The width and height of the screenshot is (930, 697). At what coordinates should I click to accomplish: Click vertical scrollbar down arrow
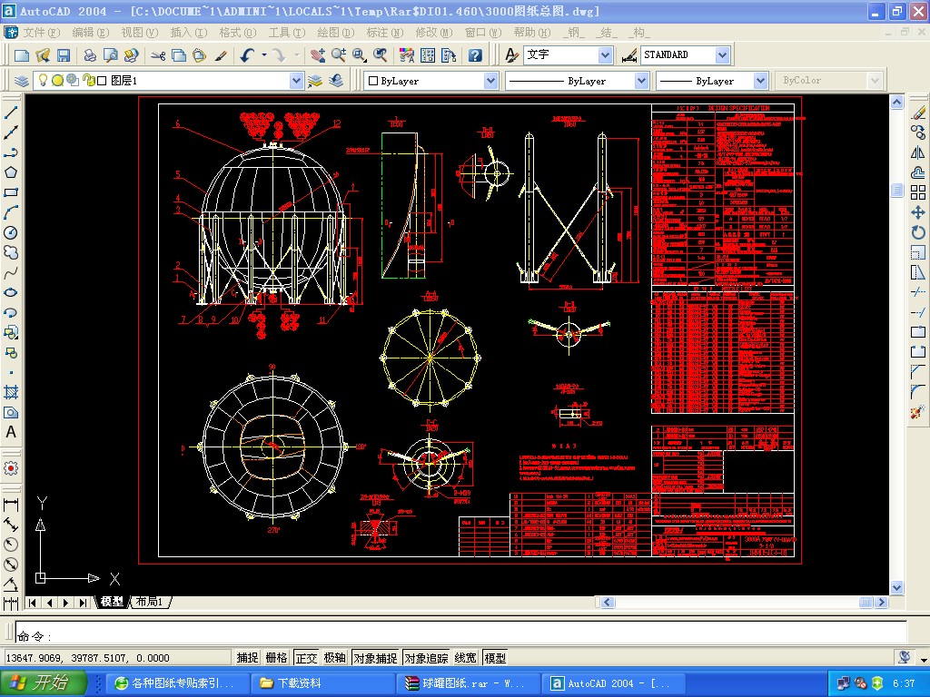[896, 588]
